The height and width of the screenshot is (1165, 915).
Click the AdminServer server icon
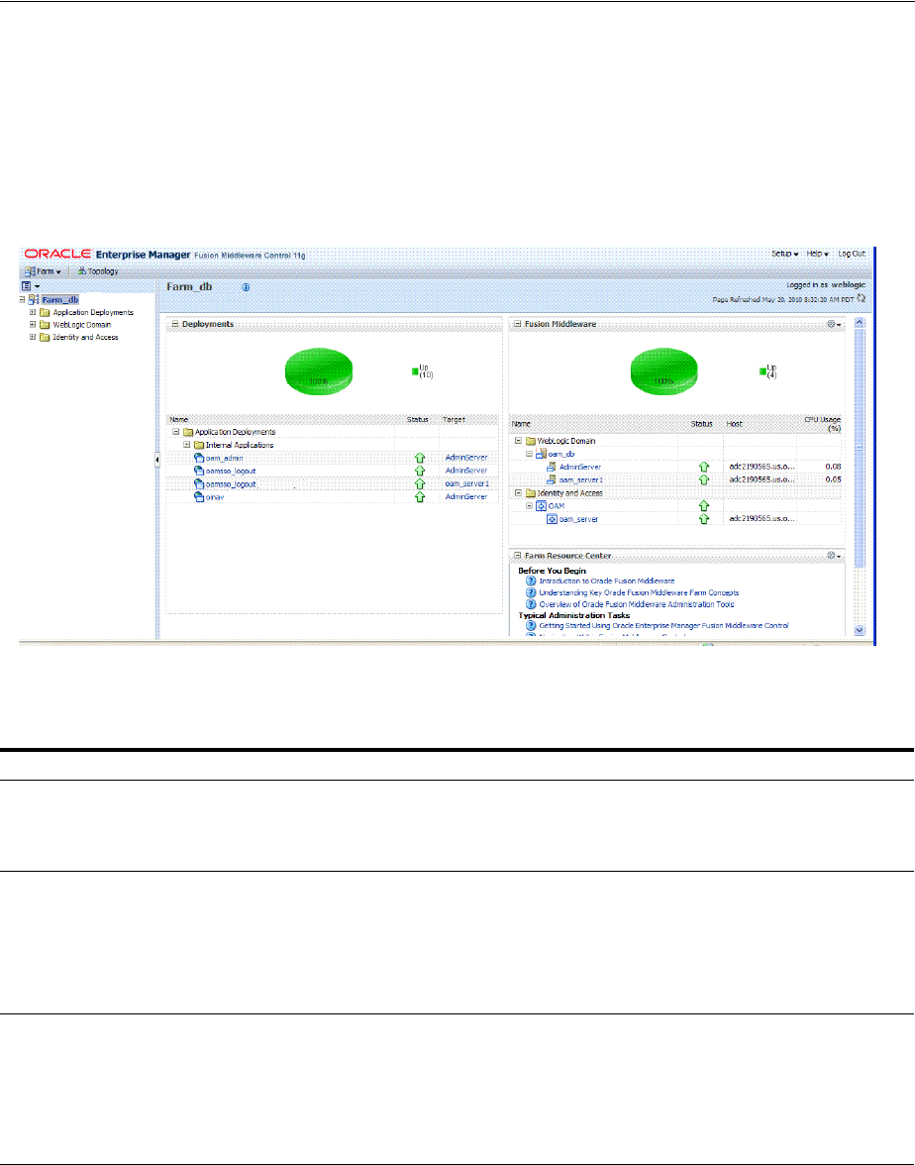[551, 467]
